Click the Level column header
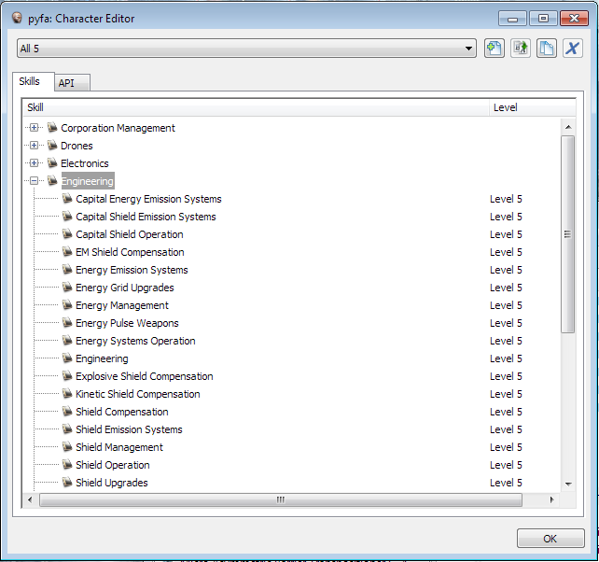Screen dimensions: 599x562 click(x=533, y=107)
